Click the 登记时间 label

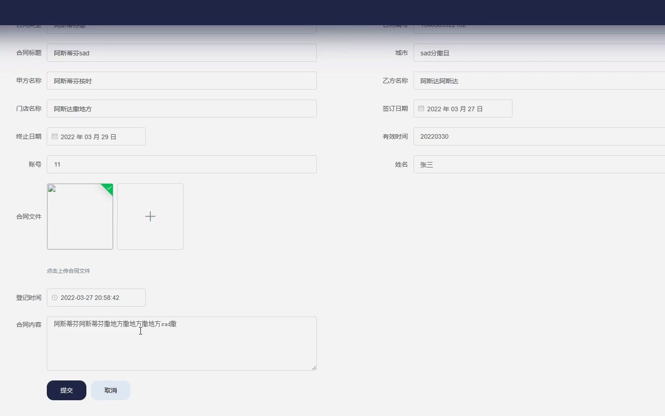click(29, 298)
